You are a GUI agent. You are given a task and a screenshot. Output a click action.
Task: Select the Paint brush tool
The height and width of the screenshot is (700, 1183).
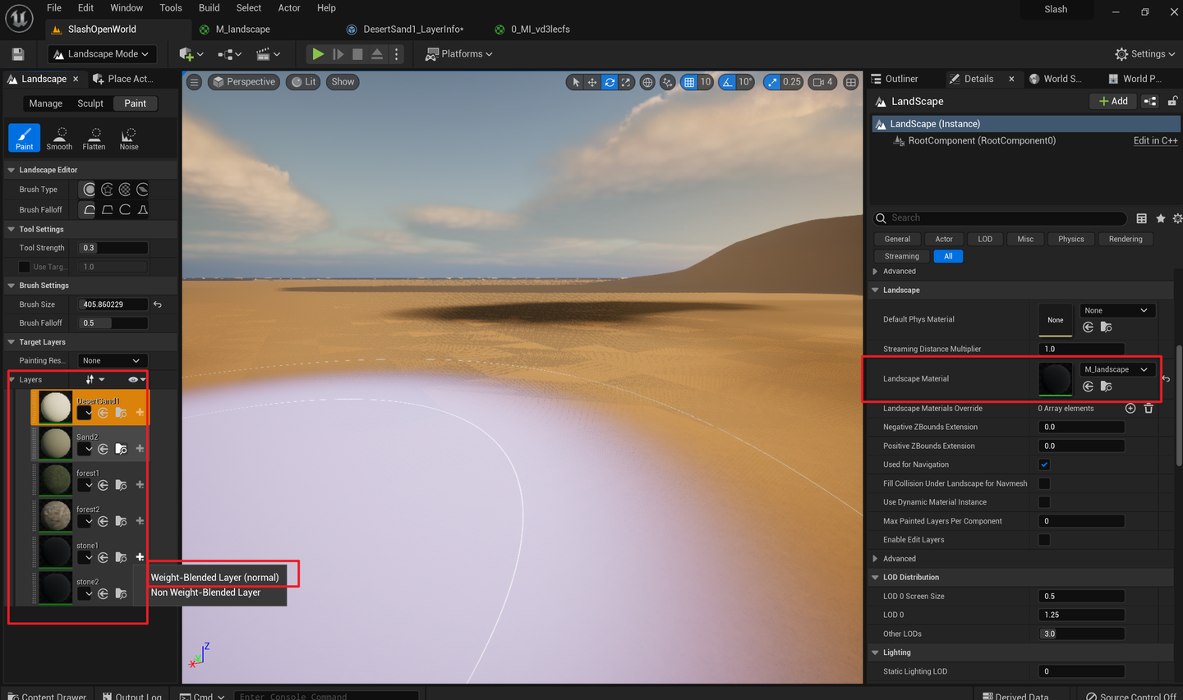[x=25, y=138]
